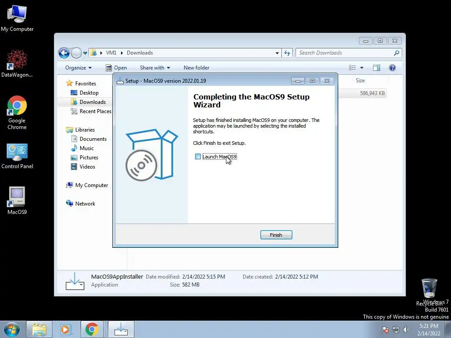Open the DataWagon desktop shortcut
The height and width of the screenshot is (338, 451).
tap(17, 63)
